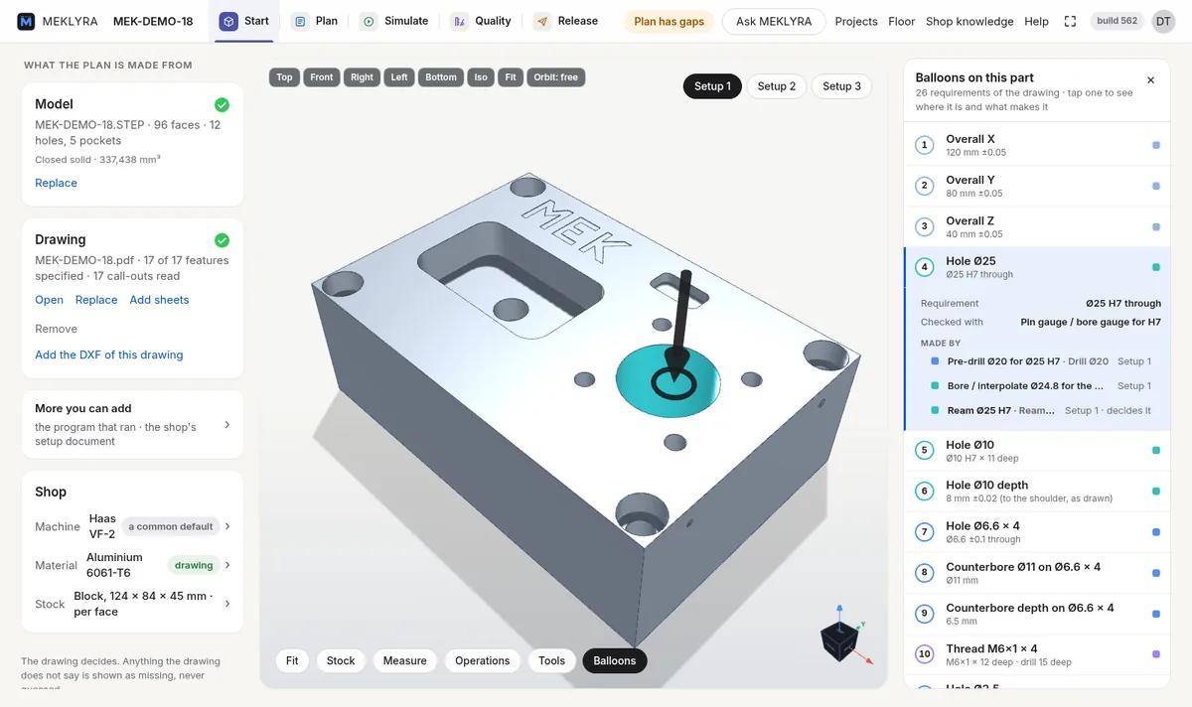Select balloon number 2 Overall Y
Viewport: 1192px width, 707px height.
click(x=1037, y=186)
